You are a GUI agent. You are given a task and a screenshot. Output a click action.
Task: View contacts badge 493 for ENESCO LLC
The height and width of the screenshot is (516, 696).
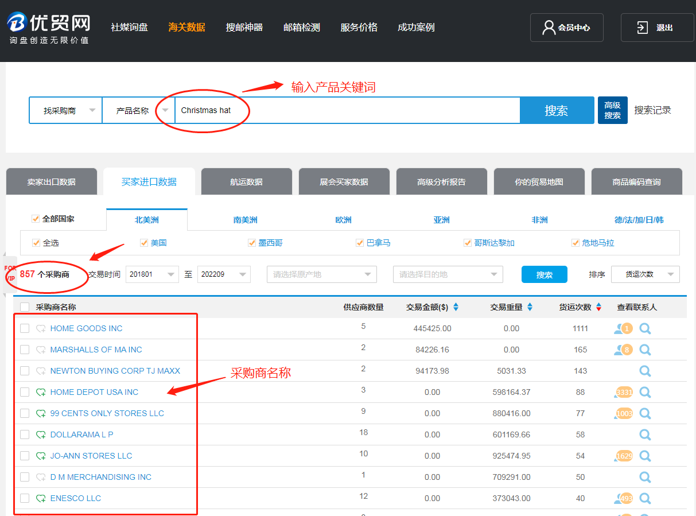point(623,498)
